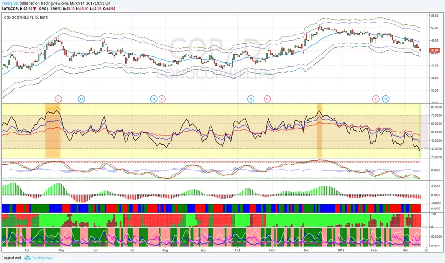Click the 'BATS:COP, D' symbol text
445x263 pixels.
pyautogui.click(x=11, y=9)
